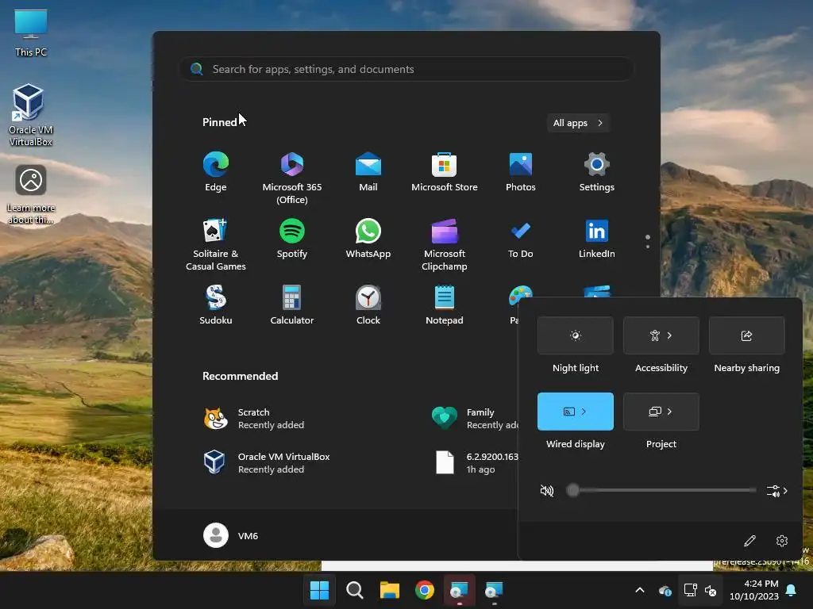813x609 pixels.
Task: Click the Windows Start button on taskbar
Action: [x=319, y=590]
